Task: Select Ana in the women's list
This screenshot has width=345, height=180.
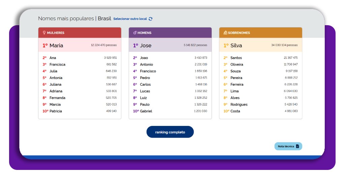Action: pyautogui.click(x=53, y=58)
